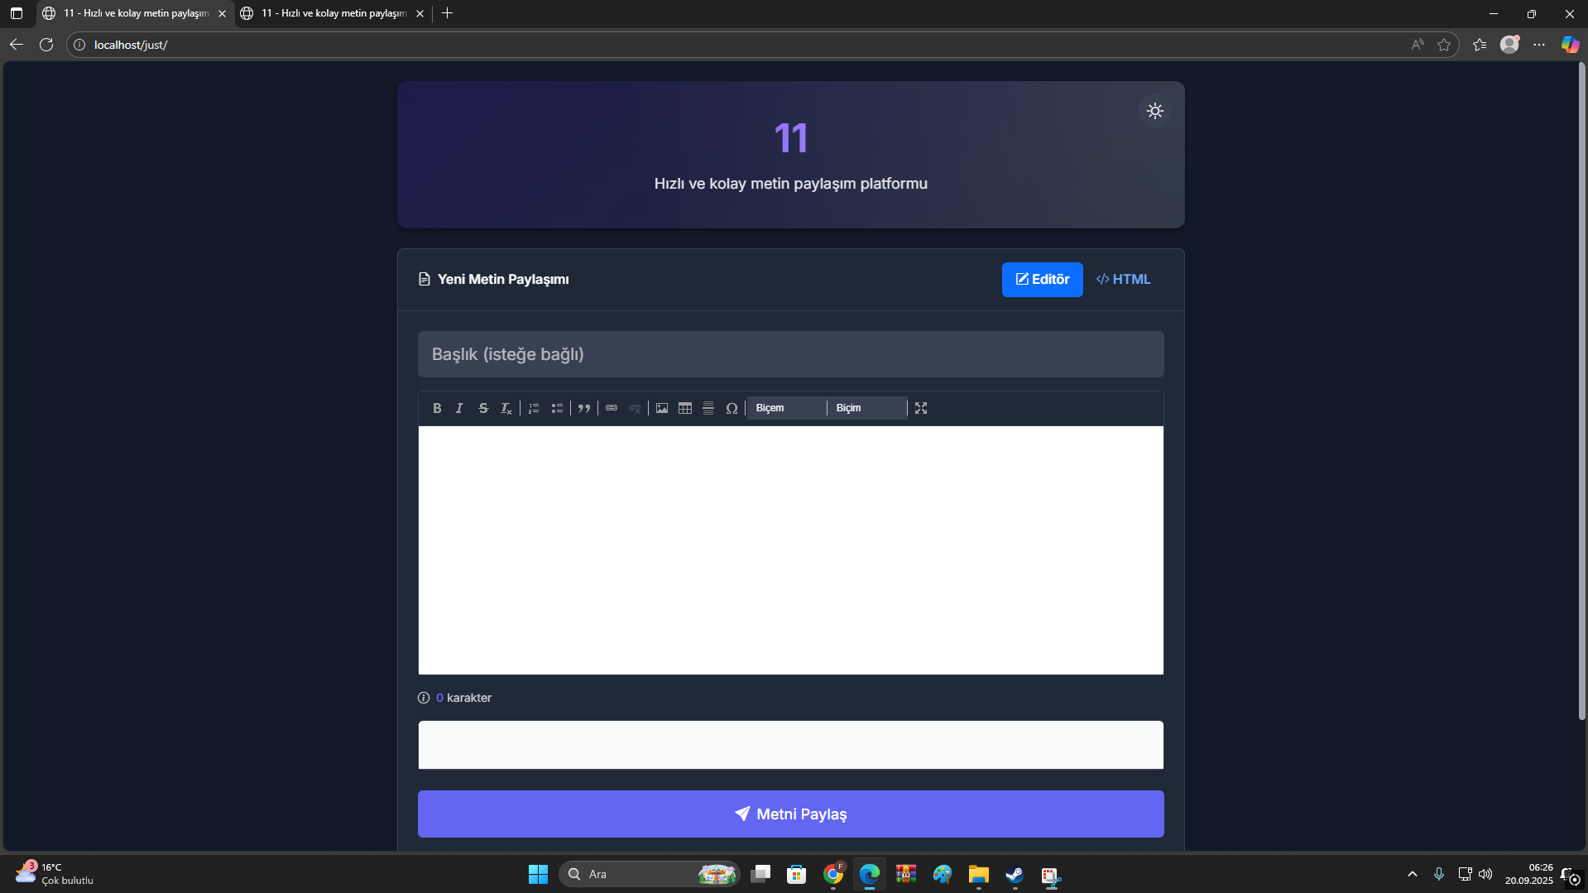Toggle italic formatting in the editor toolbar

pyautogui.click(x=460, y=408)
